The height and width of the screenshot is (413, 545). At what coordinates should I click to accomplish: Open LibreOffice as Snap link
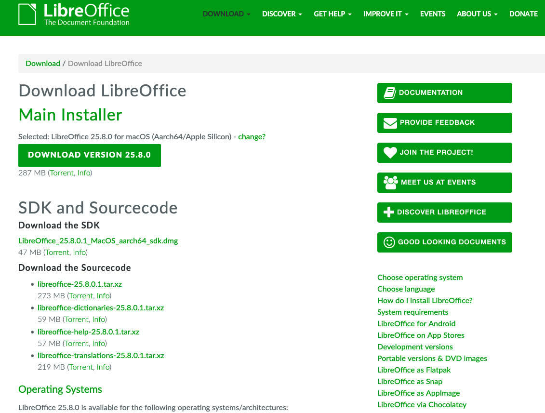[410, 381]
